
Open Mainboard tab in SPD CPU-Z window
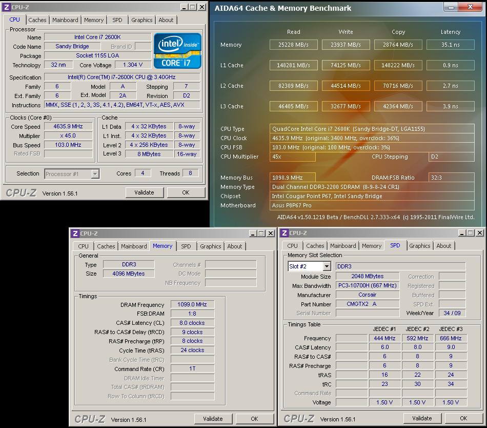coord(343,245)
